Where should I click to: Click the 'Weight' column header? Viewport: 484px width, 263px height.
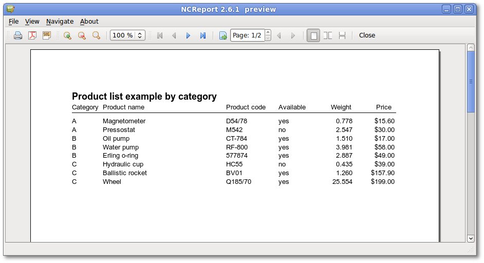click(341, 107)
